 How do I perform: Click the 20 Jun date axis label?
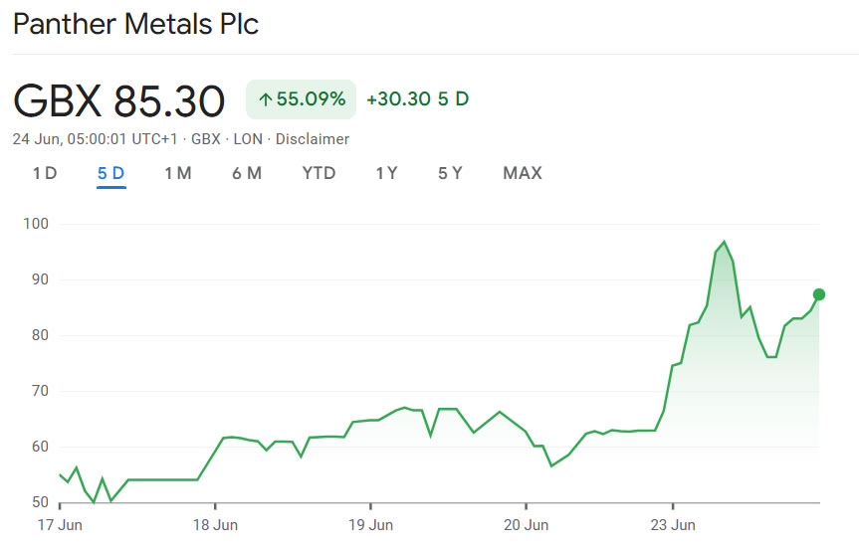[527, 522]
